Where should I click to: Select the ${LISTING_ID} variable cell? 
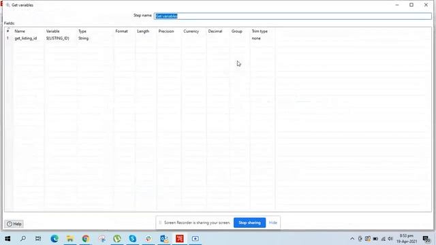[57, 38]
